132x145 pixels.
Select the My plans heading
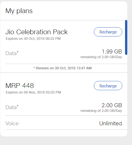pyautogui.click(x=19, y=11)
